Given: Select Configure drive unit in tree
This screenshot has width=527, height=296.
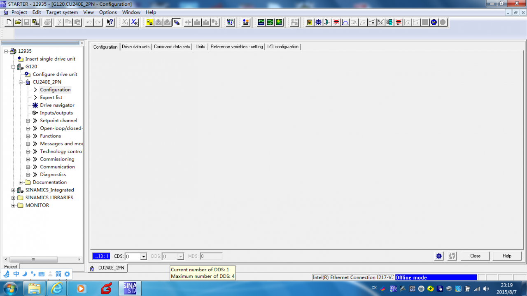Looking at the screenshot, I should coord(55,74).
